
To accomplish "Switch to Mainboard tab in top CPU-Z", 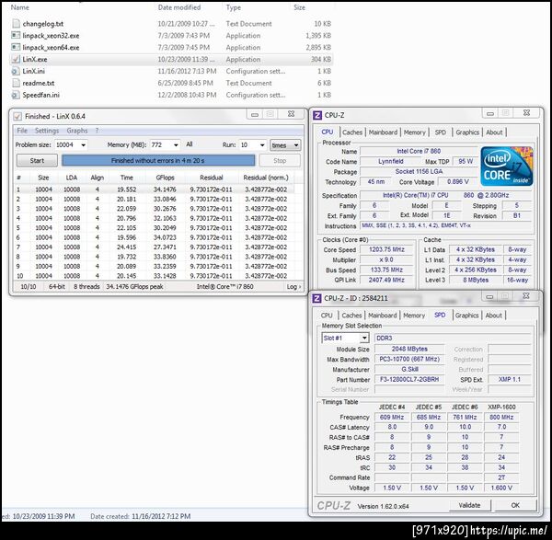I will 383,132.
